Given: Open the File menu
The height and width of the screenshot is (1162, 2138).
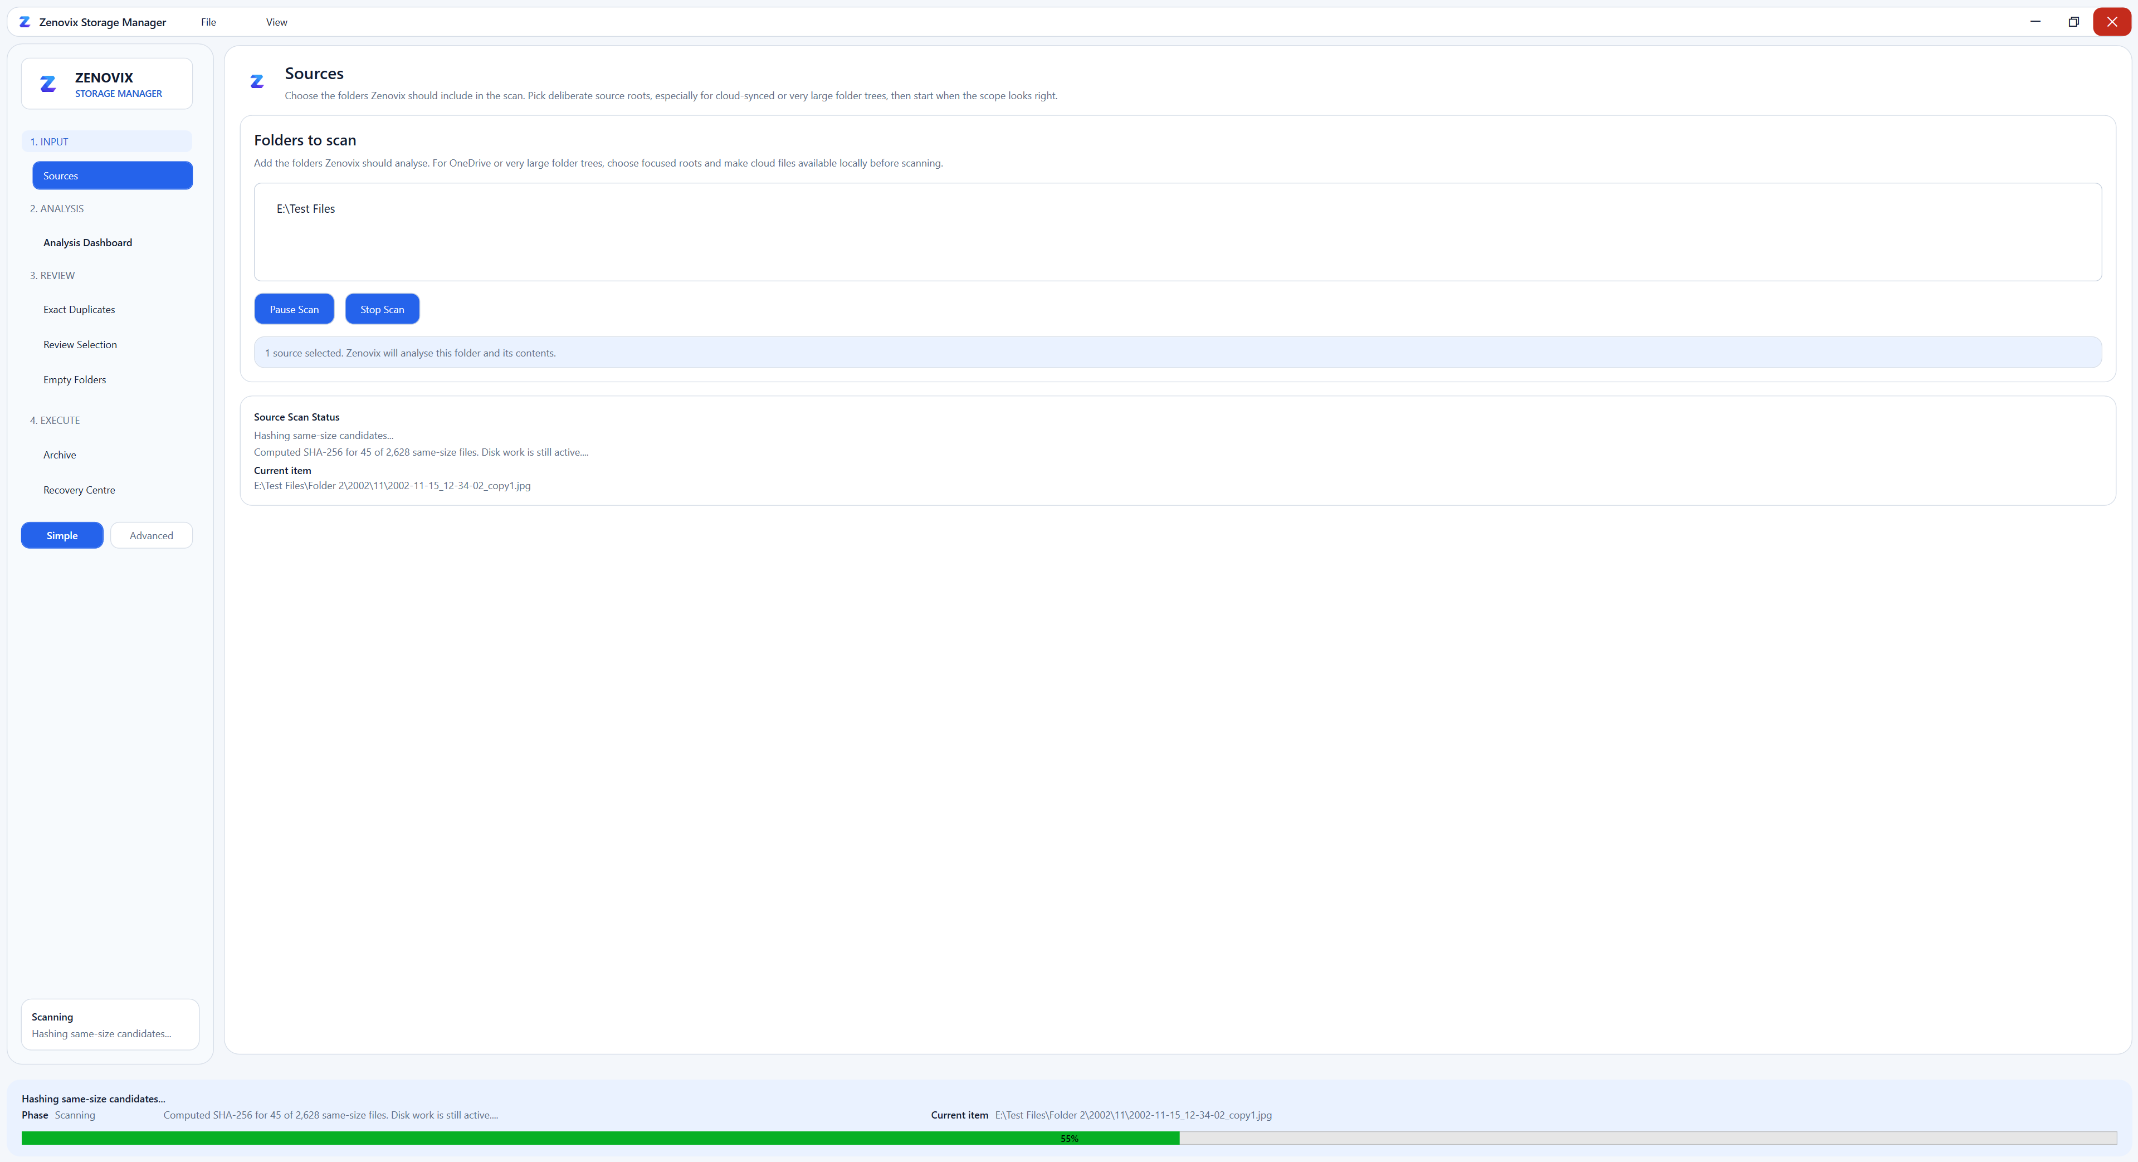Looking at the screenshot, I should [208, 22].
